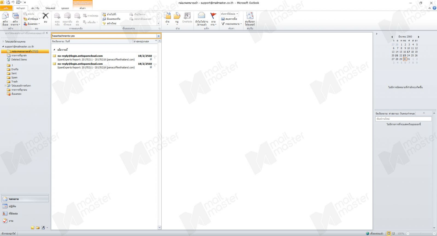Open first no-reply@login.antispamcloud.com message
This screenshot has height=236, width=437.
105,58
